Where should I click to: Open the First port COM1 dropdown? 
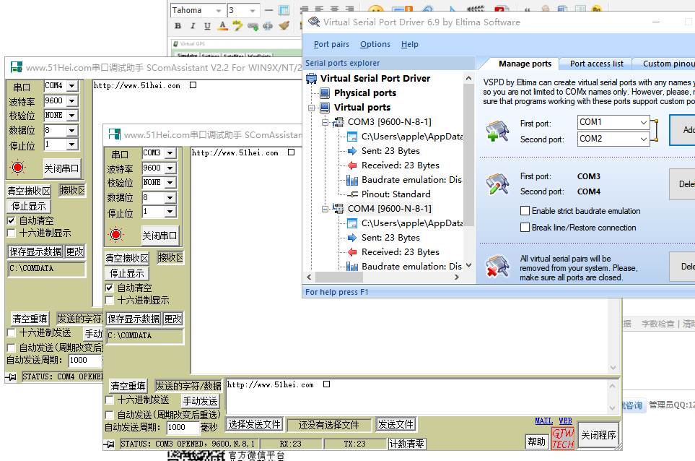coord(643,122)
